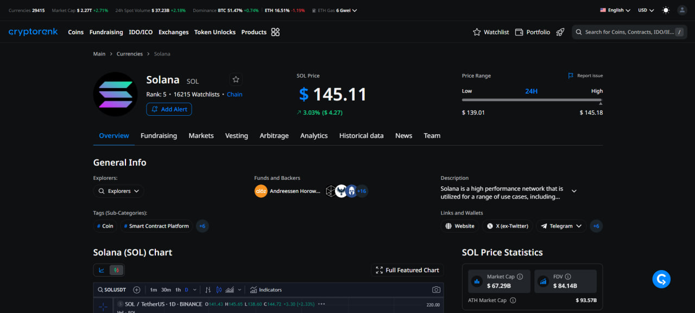The image size is (695, 313).
Task: Open the products grid icon
Action: [x=275, y=32]
